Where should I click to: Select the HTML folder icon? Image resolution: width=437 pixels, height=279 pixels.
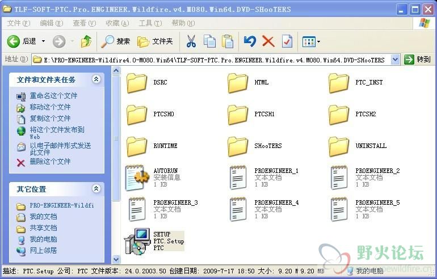237,83
